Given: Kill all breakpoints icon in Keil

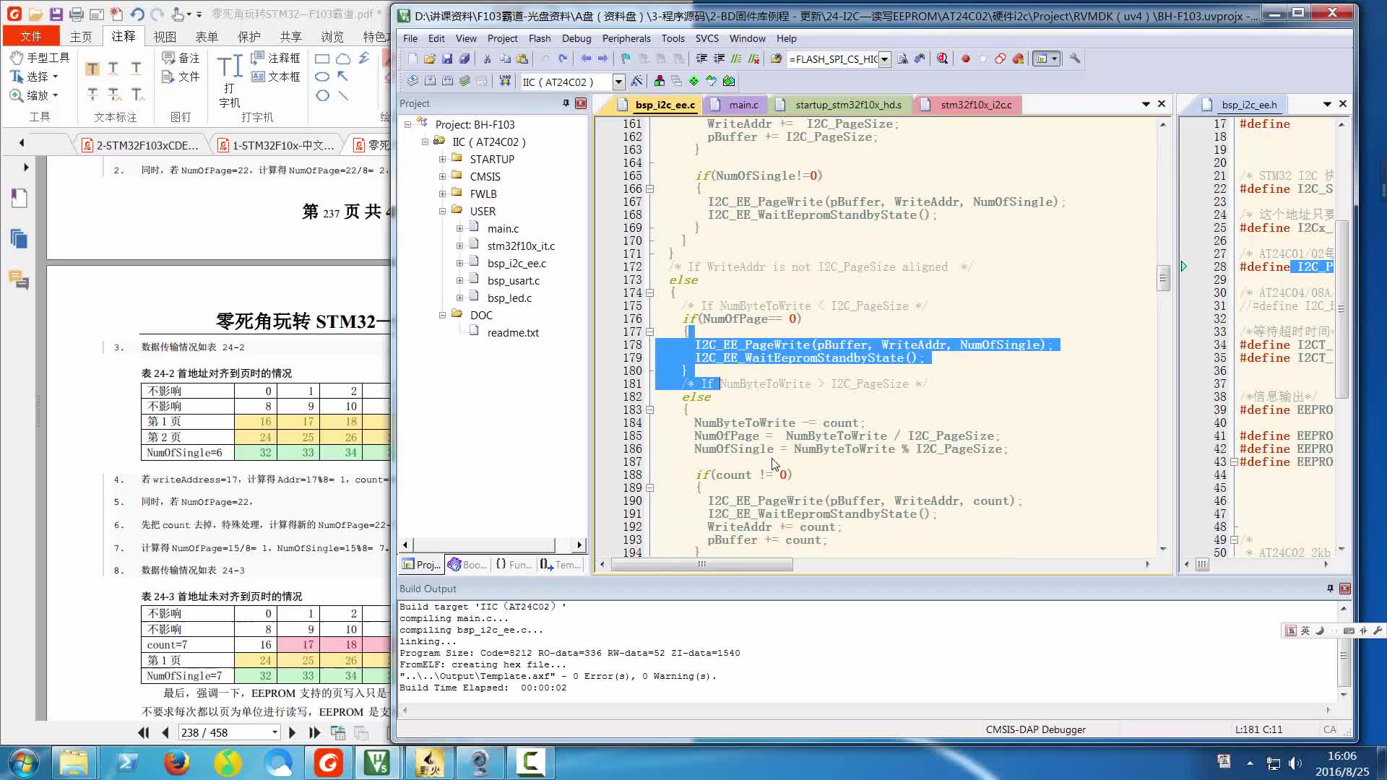Looking at the screenshot, I should click(x=1018, y=59).
